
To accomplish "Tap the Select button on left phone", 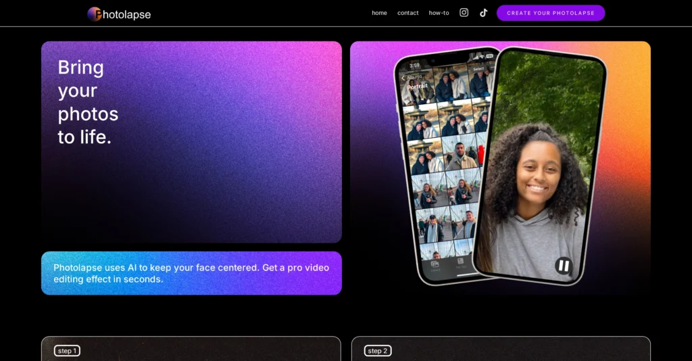I will pos(478,69).
